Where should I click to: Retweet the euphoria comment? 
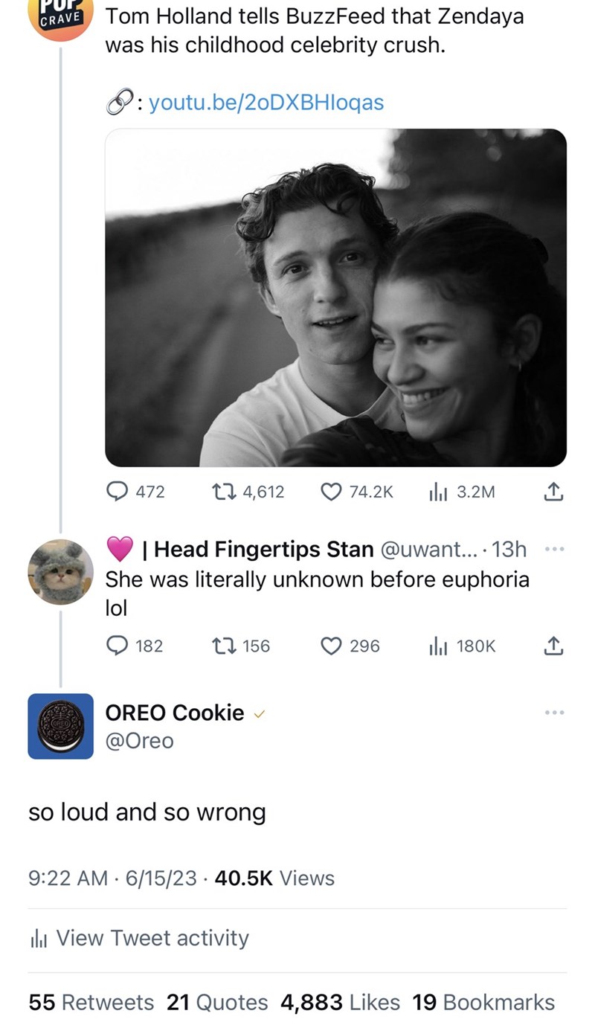[222, 646]
